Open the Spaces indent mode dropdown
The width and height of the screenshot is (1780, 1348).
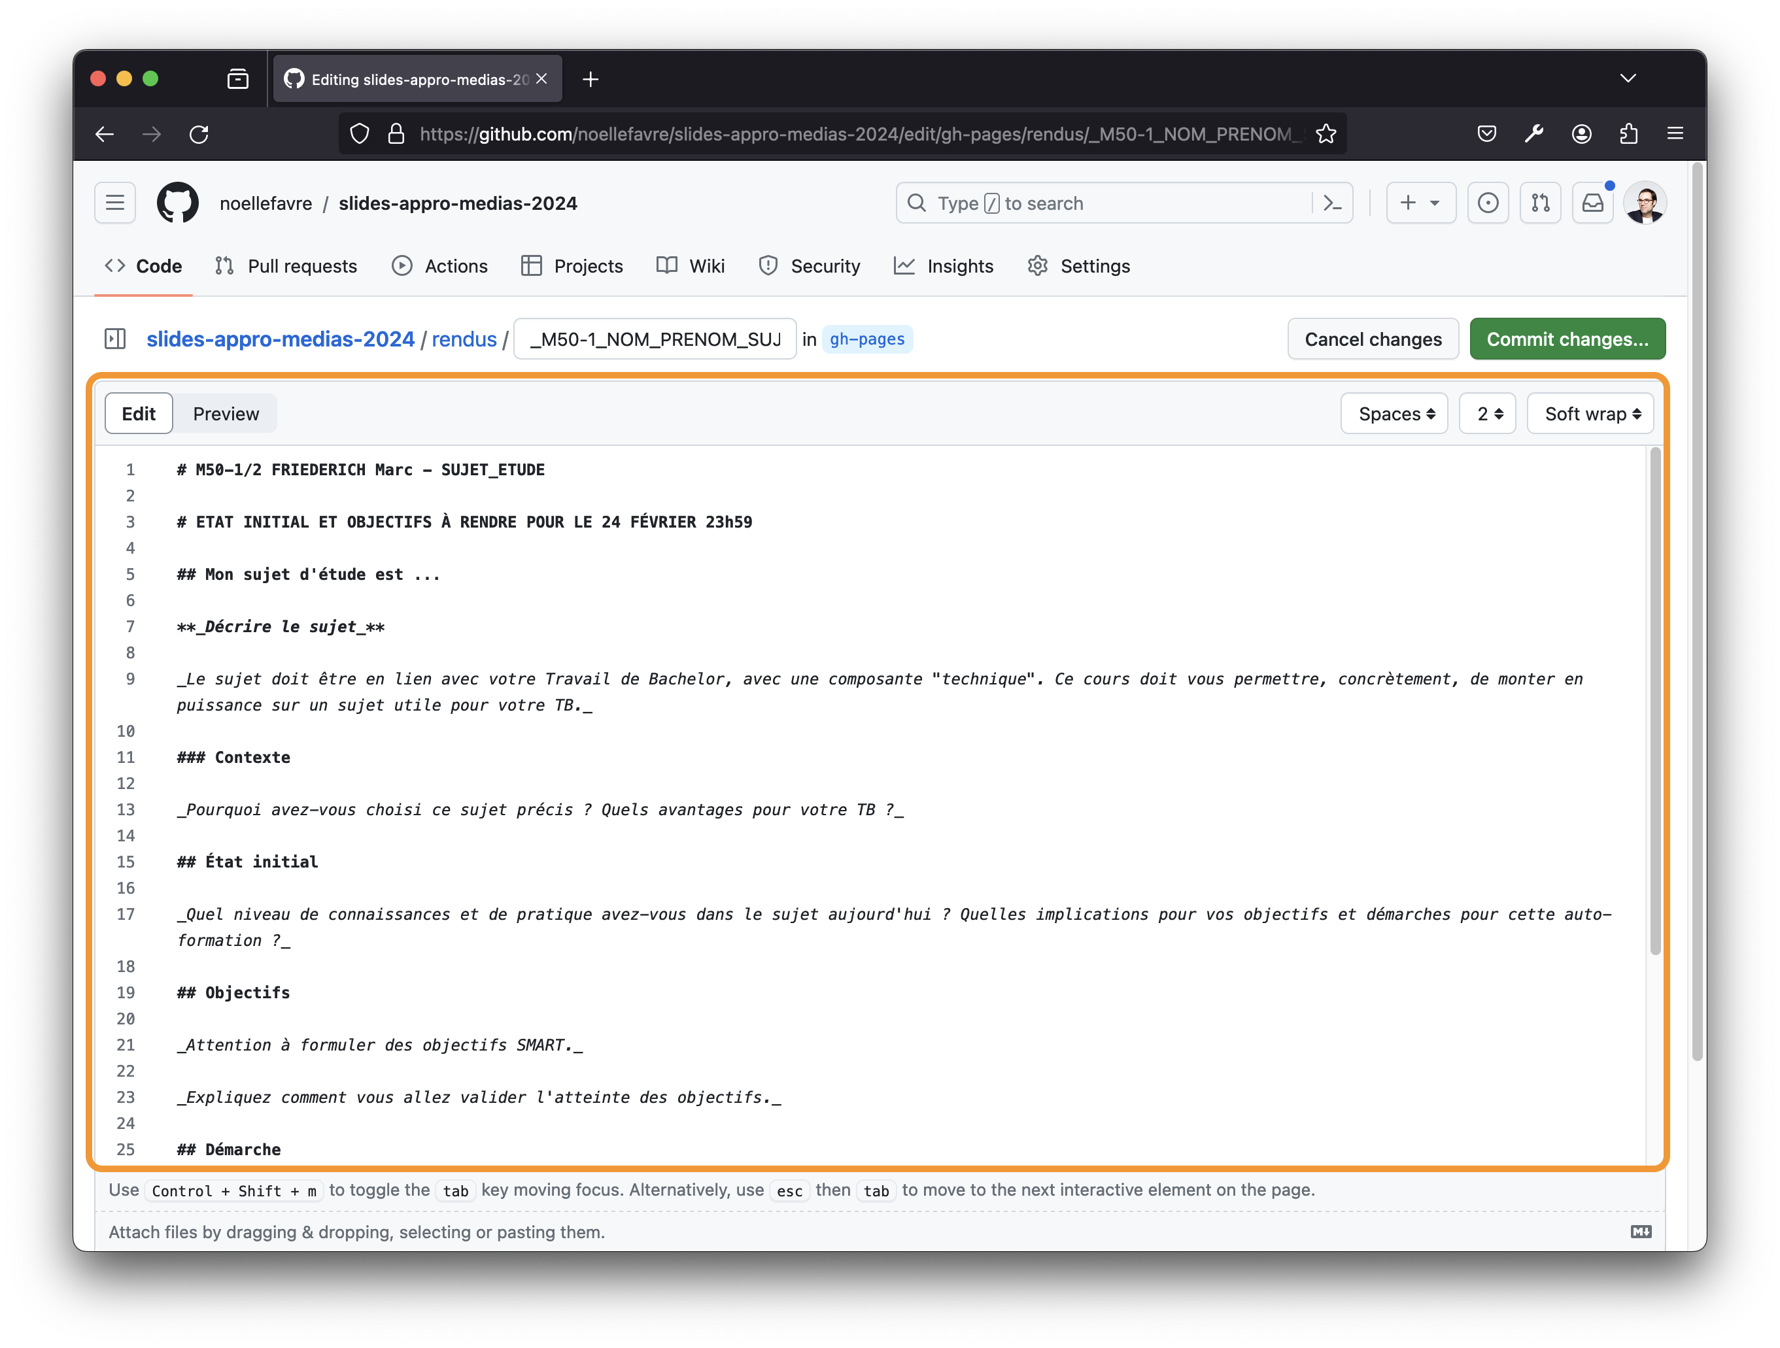[x=1394, y=413]
